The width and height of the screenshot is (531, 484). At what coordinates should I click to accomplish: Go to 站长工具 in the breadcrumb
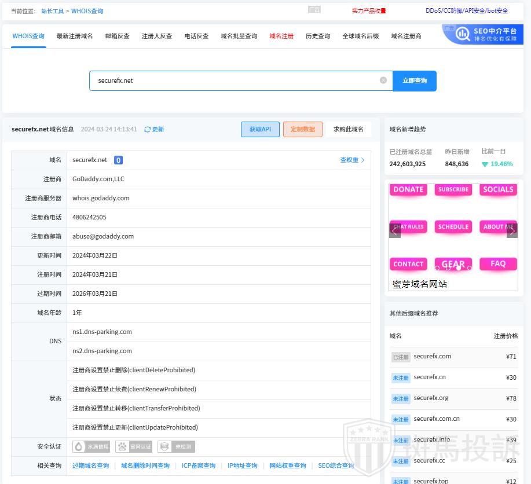click(52, 11)
